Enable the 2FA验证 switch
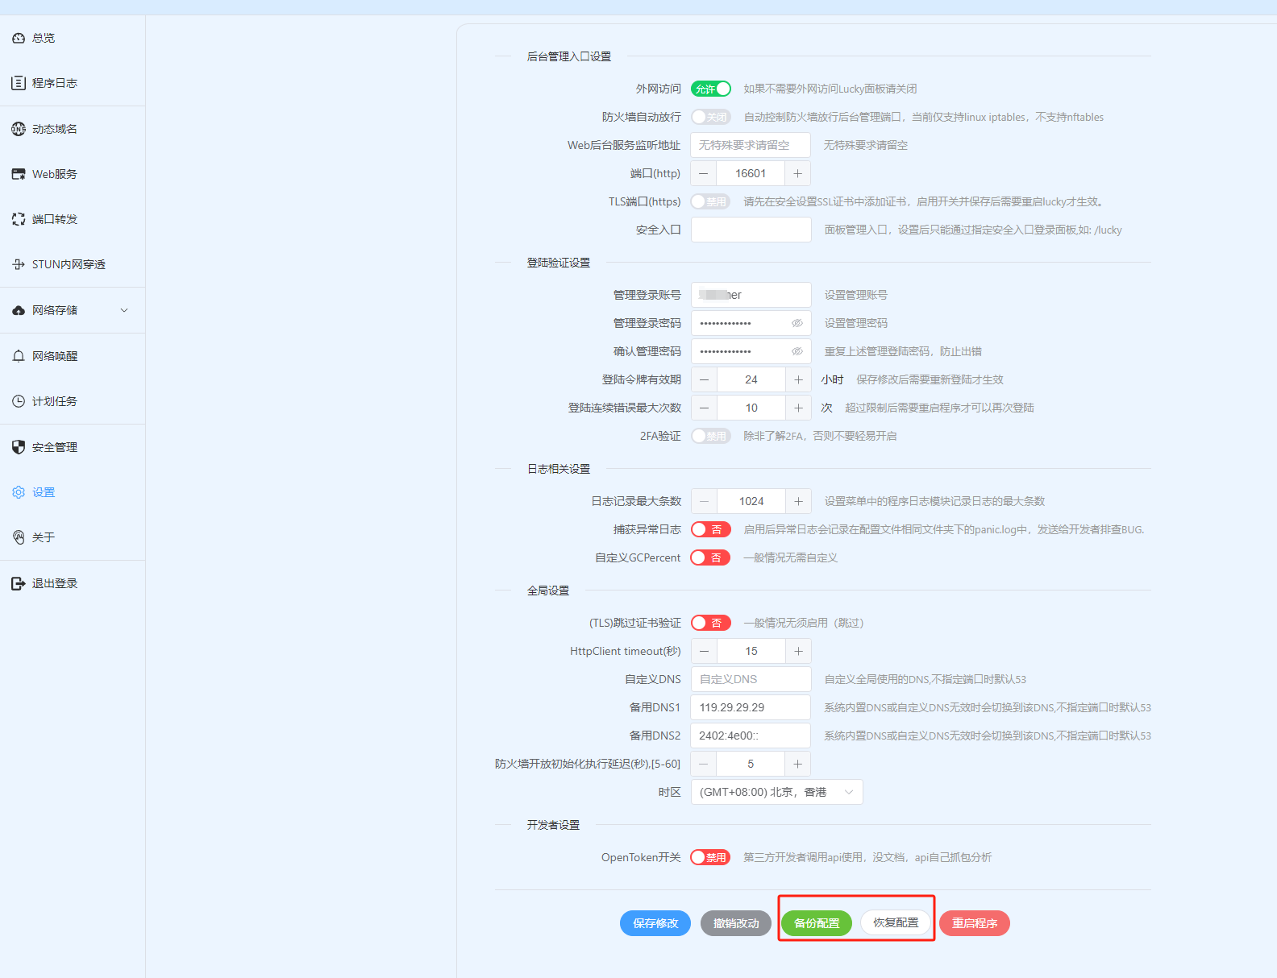 [x=710, y=436]
